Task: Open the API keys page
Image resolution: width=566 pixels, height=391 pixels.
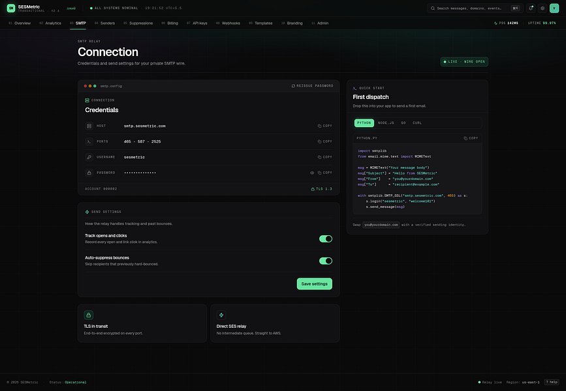Action: click(x=197, y=23)
